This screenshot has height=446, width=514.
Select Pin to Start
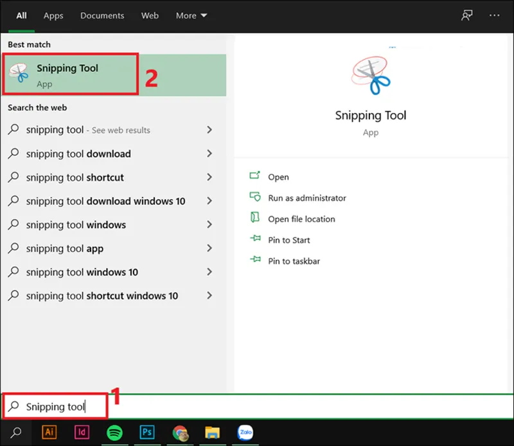tap(288, 240)
